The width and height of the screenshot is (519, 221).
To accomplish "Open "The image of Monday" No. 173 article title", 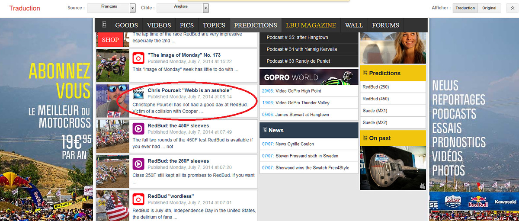I will tap(184, 55).
